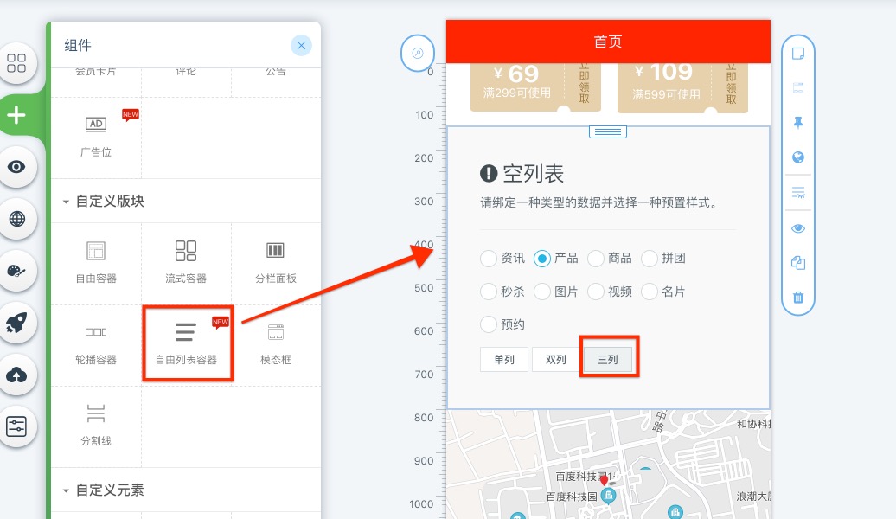Choose the 三列 three-column layout button
This screenshot has width=896, height=519.
pyautogui.click(x=608, y=359)
